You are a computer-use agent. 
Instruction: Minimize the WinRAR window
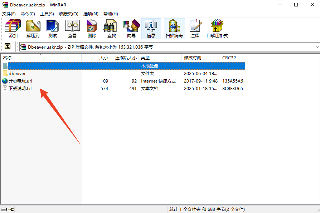280,5
